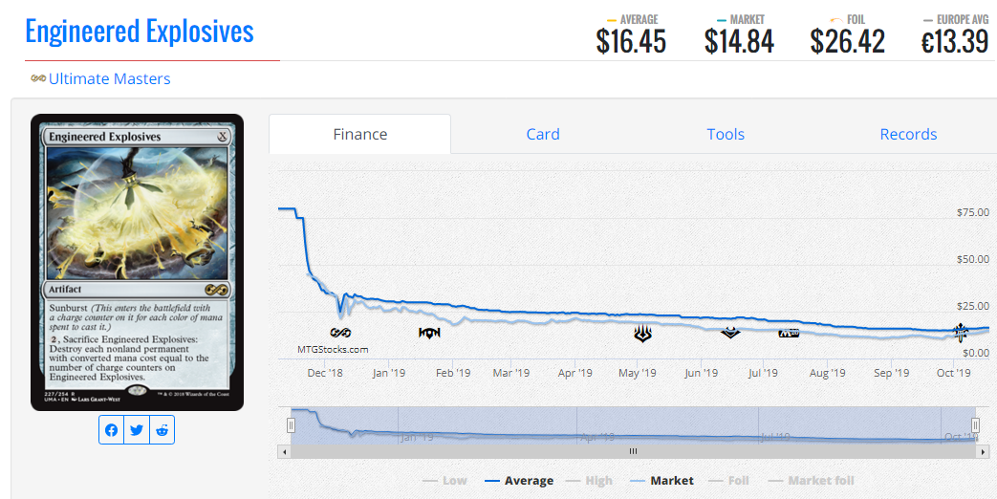997x499 pixels.
Task: Open the Finance tab
Action: [x=359, y=134]
